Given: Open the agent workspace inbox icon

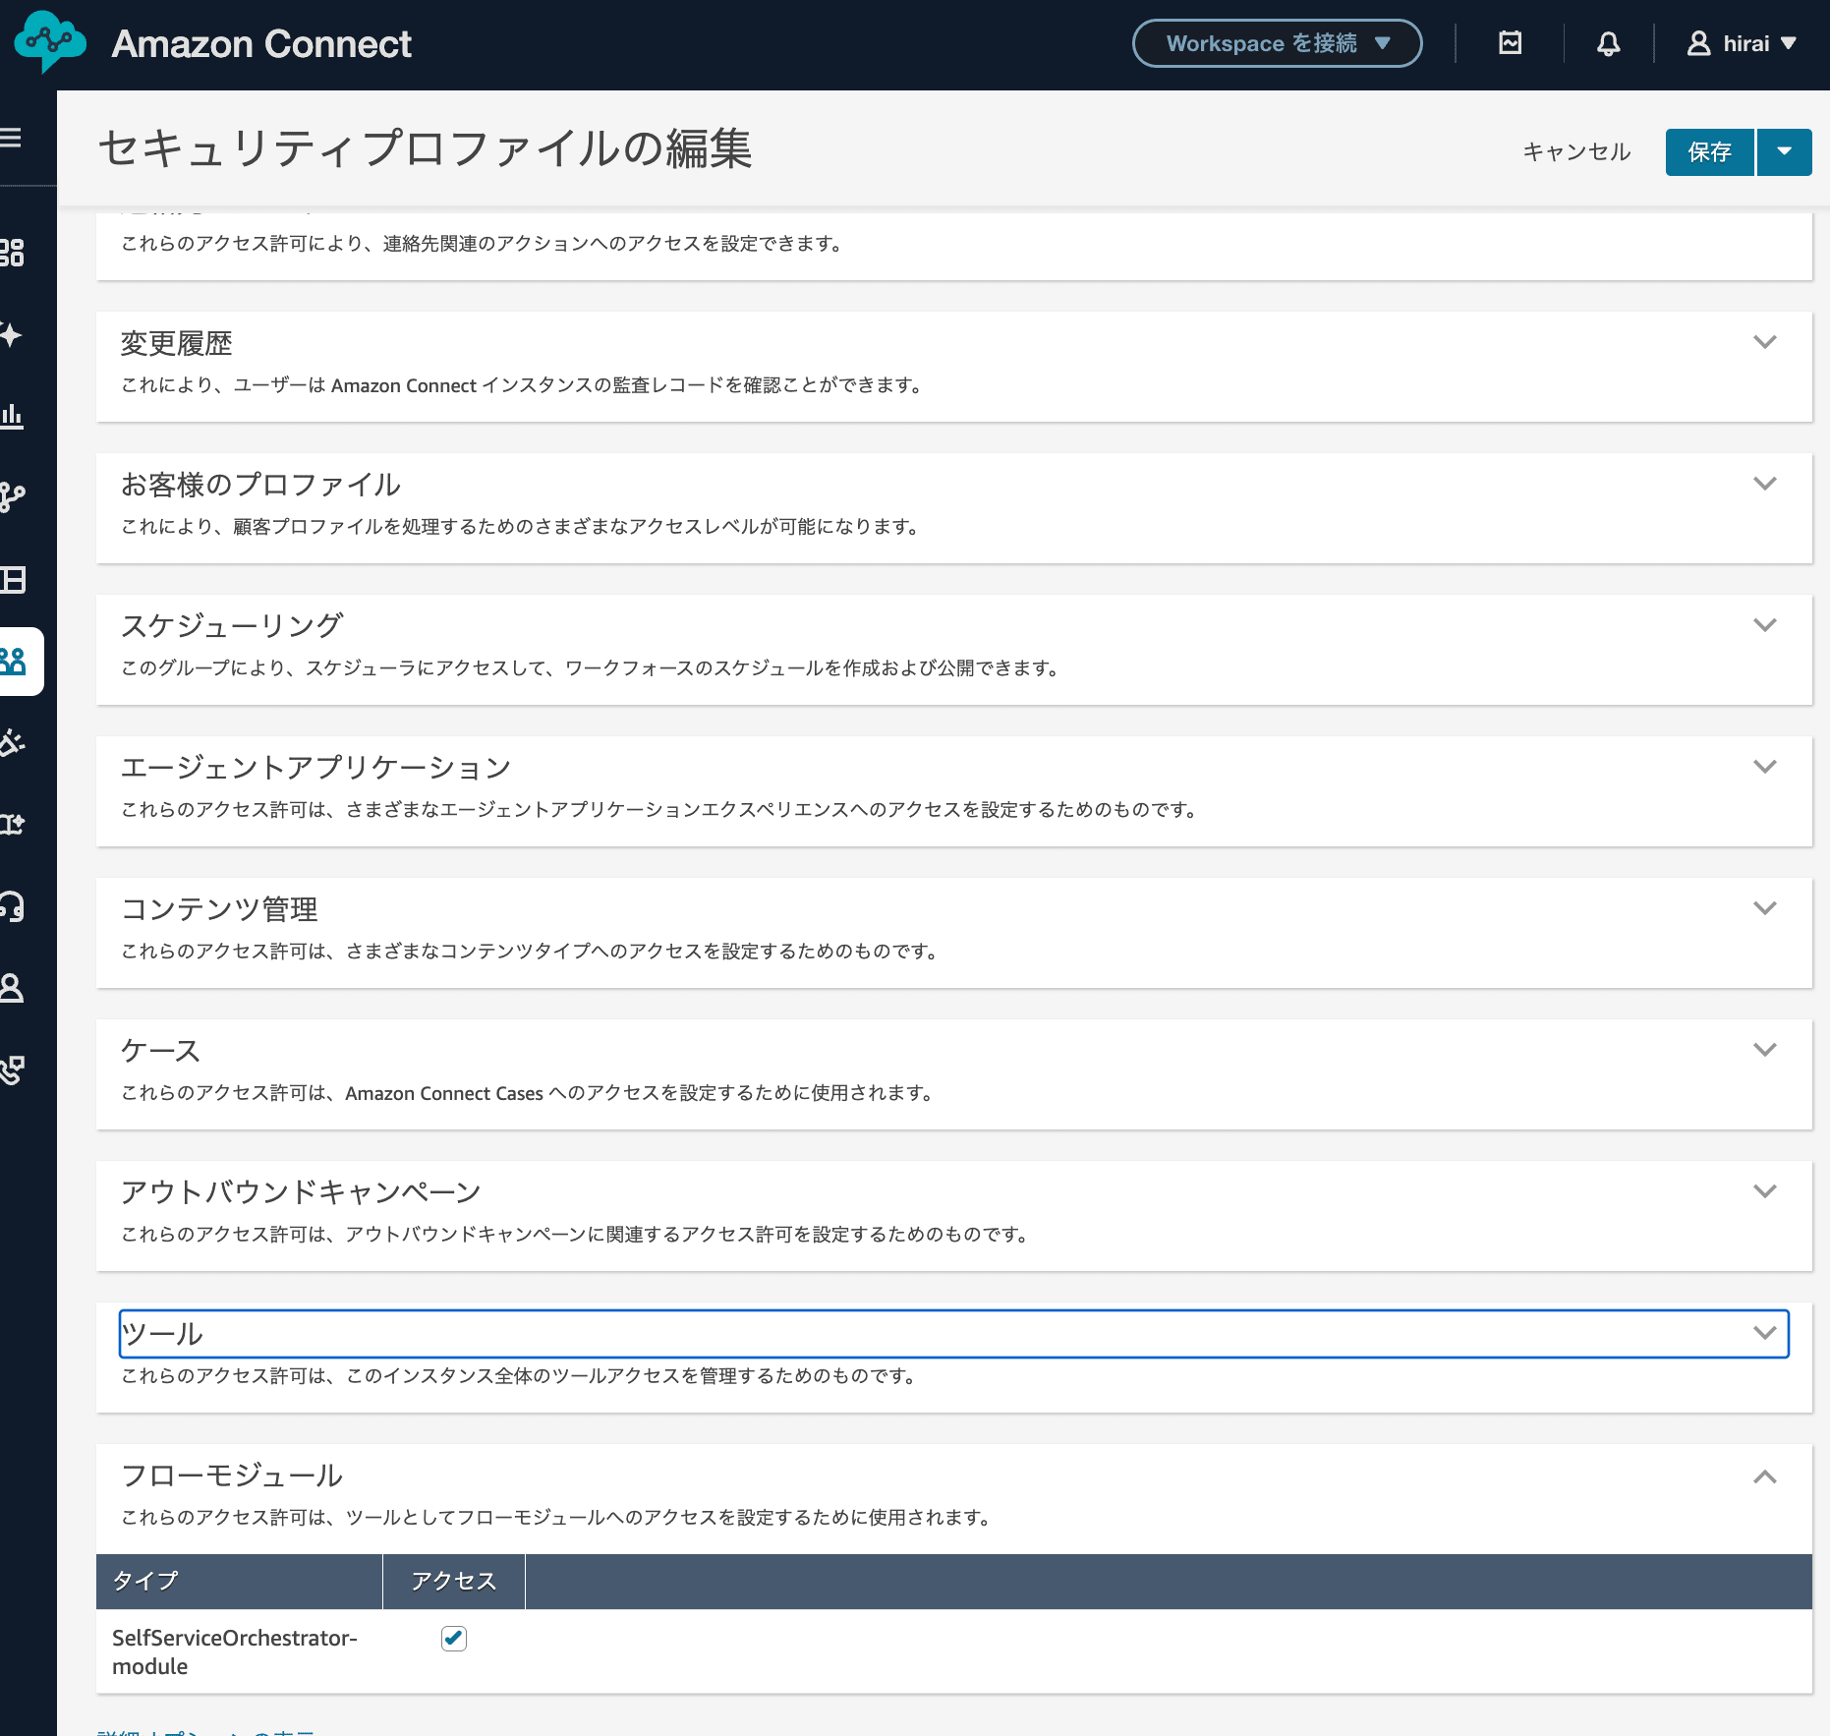Looking at the screenshot, I should pos(1511,43).
